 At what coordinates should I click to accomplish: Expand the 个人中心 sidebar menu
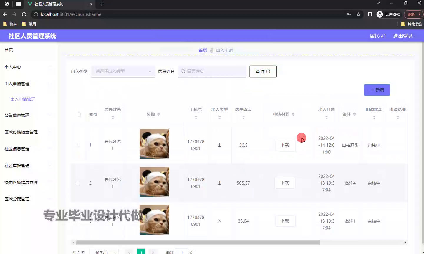pos(29,67)
